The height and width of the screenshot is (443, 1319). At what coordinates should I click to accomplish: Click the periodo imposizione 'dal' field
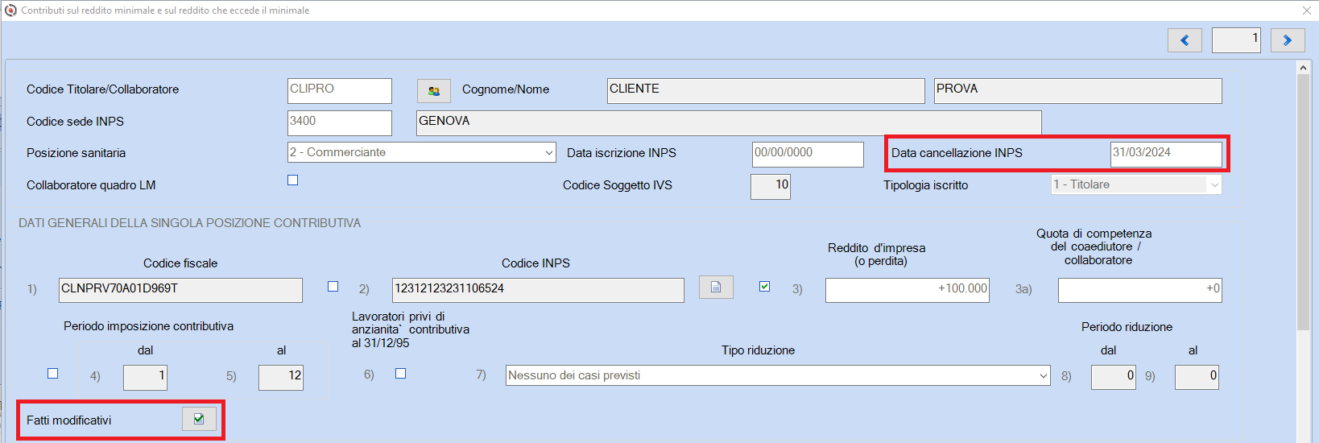click(145, 377)
